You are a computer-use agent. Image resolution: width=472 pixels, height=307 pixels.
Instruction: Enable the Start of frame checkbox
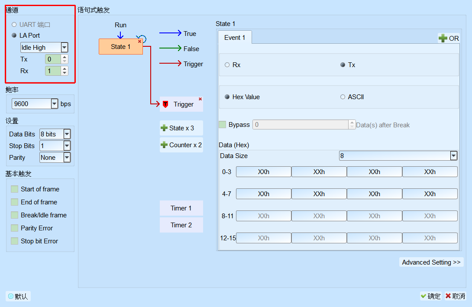tap(14, 189)
